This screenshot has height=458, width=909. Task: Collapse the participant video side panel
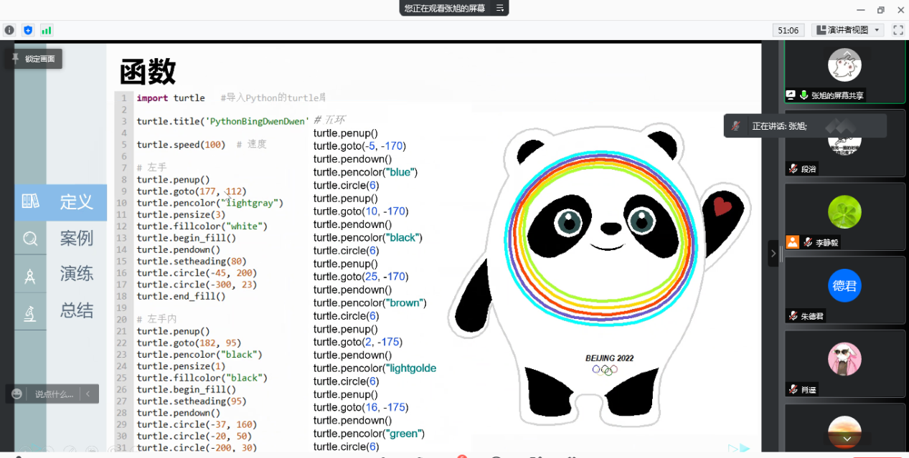[x=773, y=253]
